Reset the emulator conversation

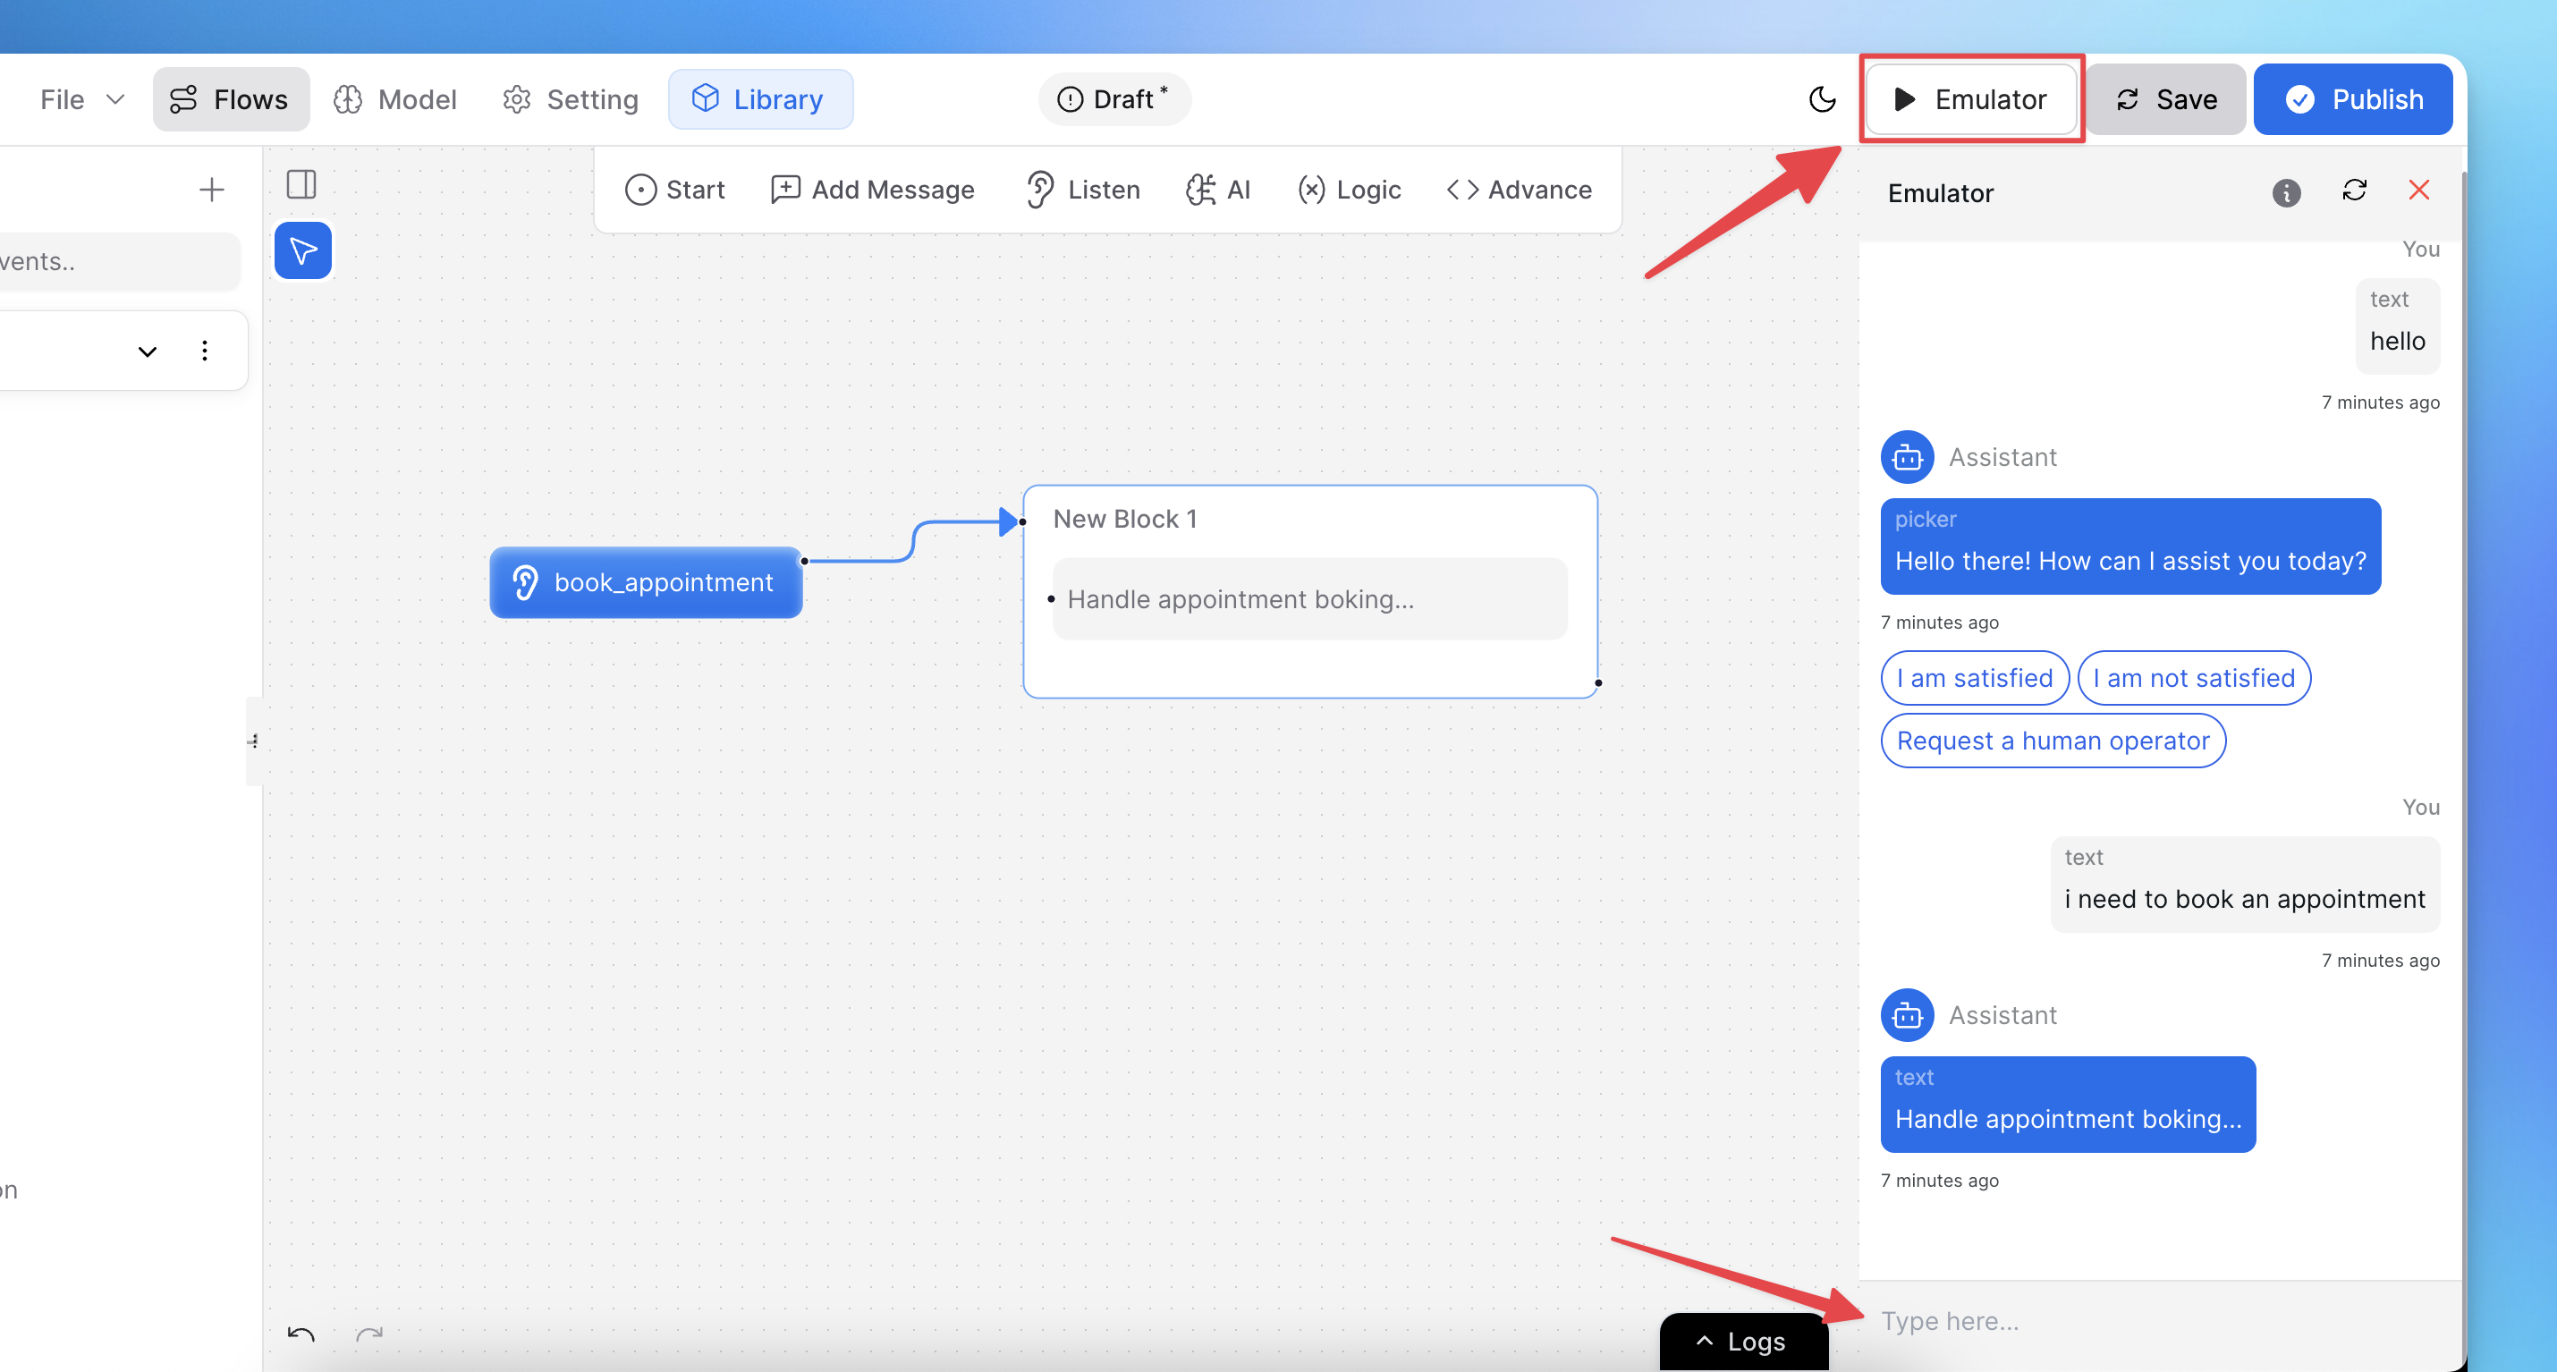(x=2355, y=190)
